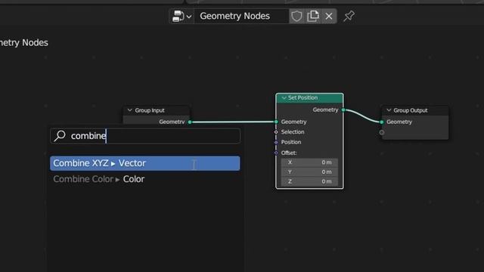Adjust the Offset Z value field
The height and width of the screenshot is (272, 484).
[x=309, y=181]
